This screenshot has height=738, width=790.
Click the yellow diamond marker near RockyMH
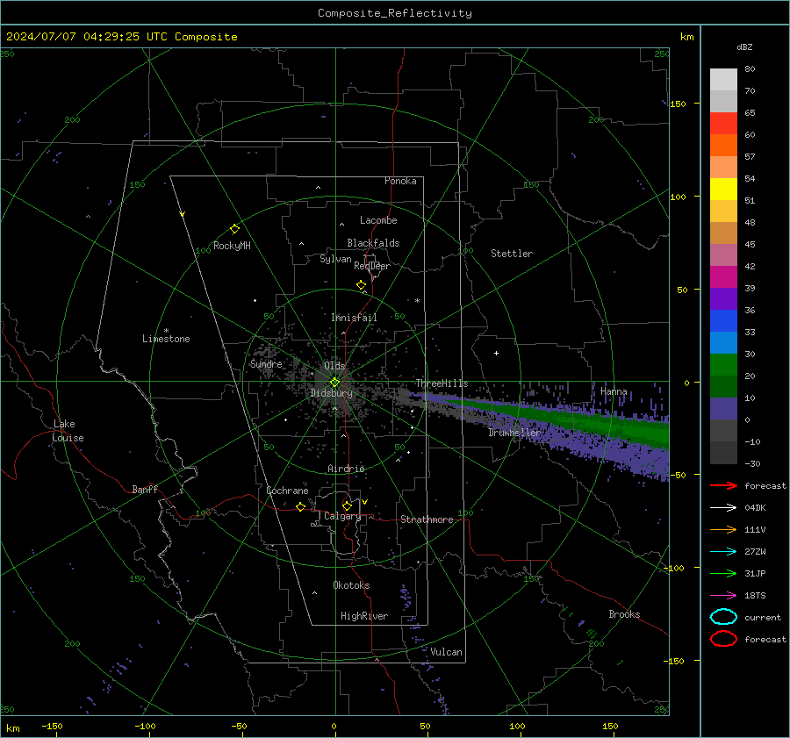point(234,229)
